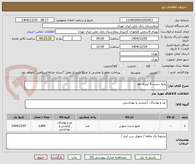Screen dimensions: 195x164
Task: Click the request creator name field
Action: (x=107, y=32)
